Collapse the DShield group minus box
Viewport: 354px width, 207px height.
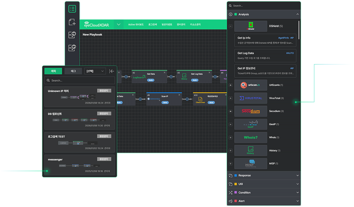click(x=231, y=26)
